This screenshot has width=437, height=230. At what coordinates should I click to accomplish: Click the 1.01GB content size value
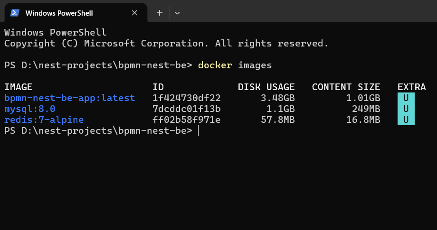pos(363,98)
